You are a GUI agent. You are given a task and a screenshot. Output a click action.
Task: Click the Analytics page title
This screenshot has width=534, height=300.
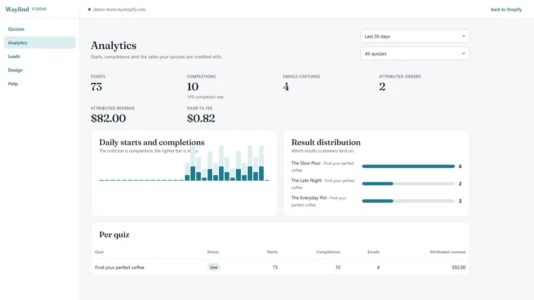click(x=113, y=45)
